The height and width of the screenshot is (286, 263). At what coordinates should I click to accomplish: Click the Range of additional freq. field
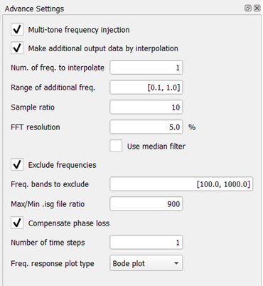[x=146, y=88]
